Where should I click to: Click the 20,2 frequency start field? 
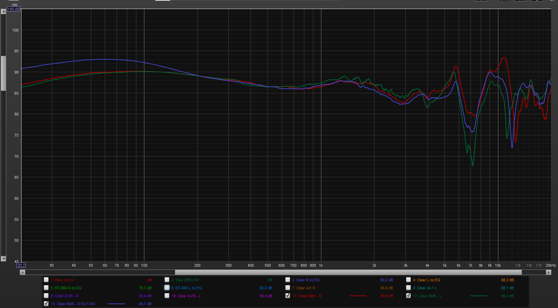(x=21, y=265)
